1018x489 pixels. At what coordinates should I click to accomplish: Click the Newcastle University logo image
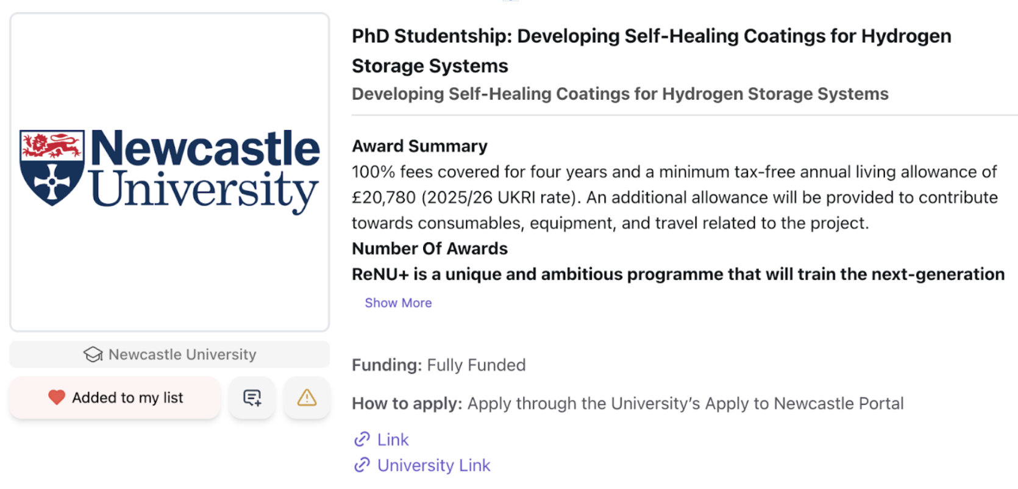click(x=169, y=172)
